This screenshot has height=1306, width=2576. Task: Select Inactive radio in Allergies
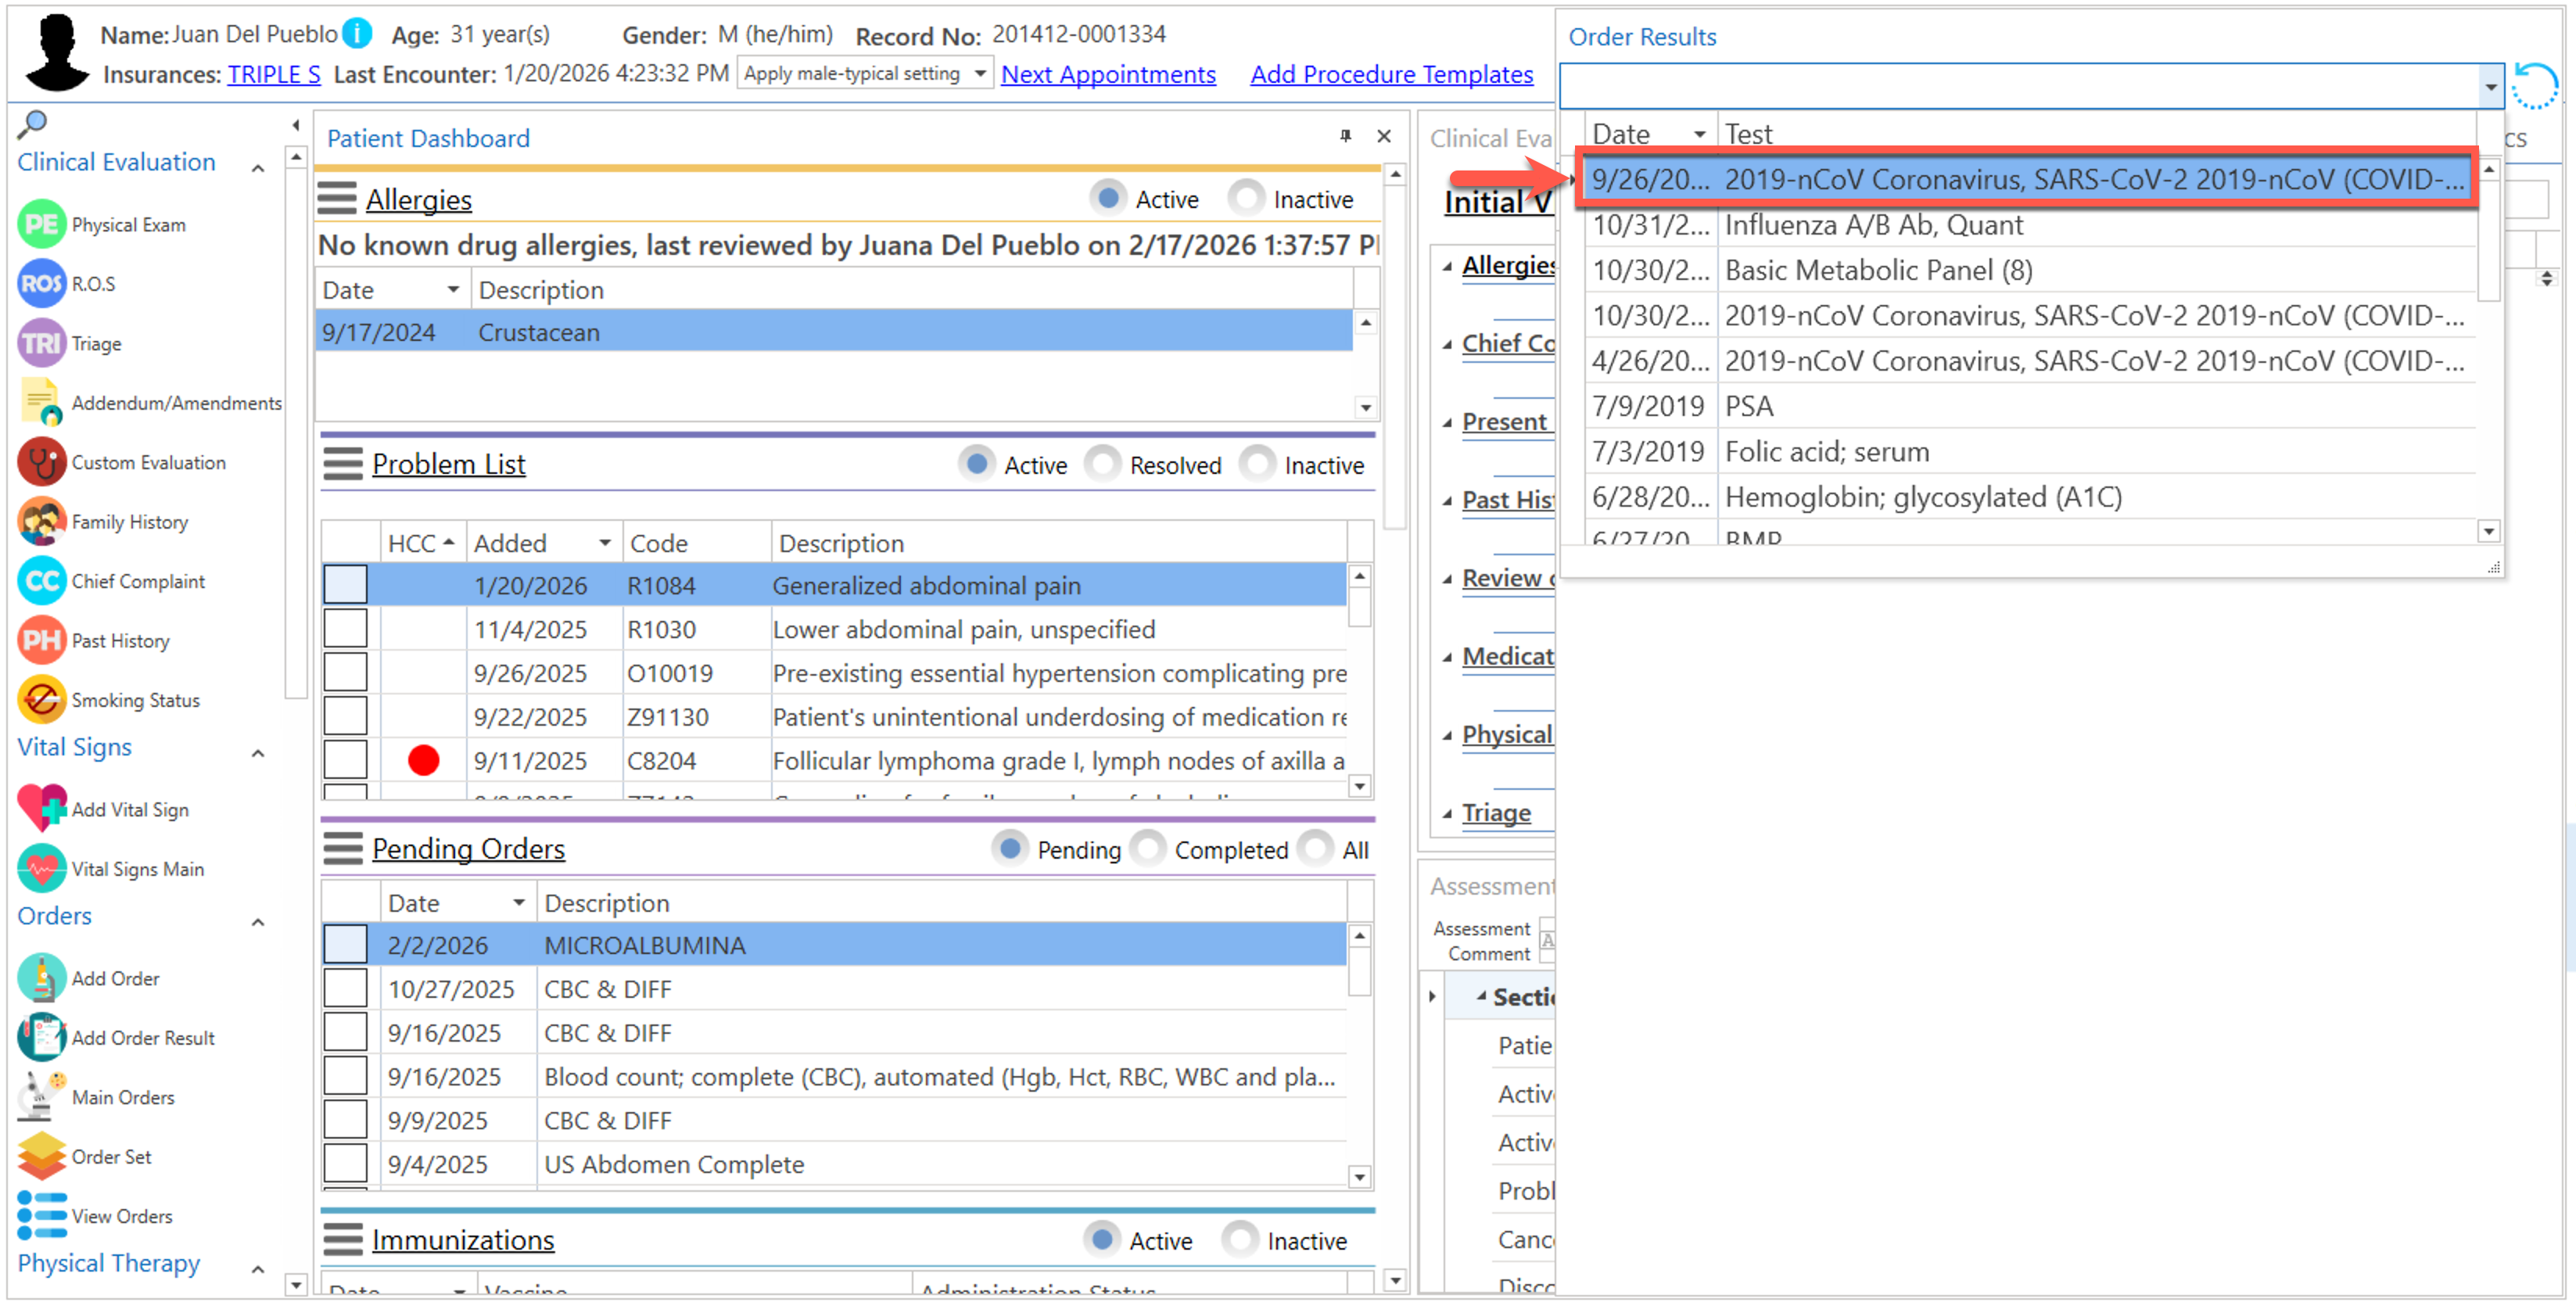click(x=1246, y=198)
